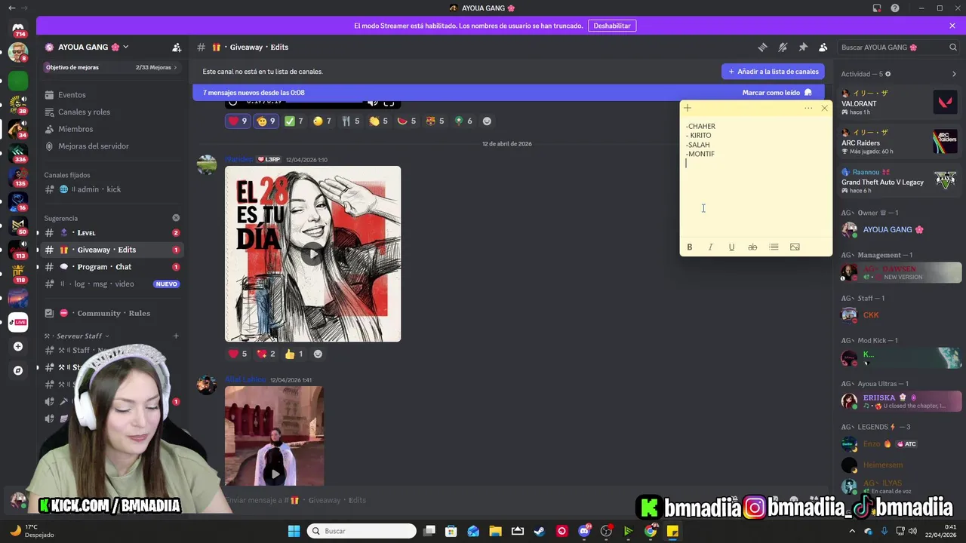Open Mejoras del servidor
This screenshot has height=543, width=966.
[x=112, y=146]
